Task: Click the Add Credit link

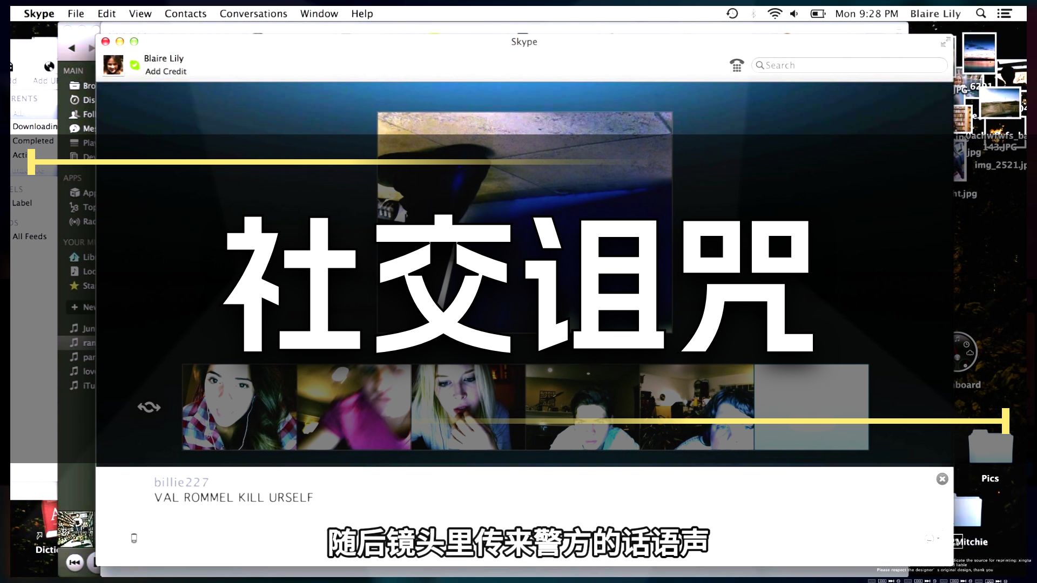Action: point(165,71)
